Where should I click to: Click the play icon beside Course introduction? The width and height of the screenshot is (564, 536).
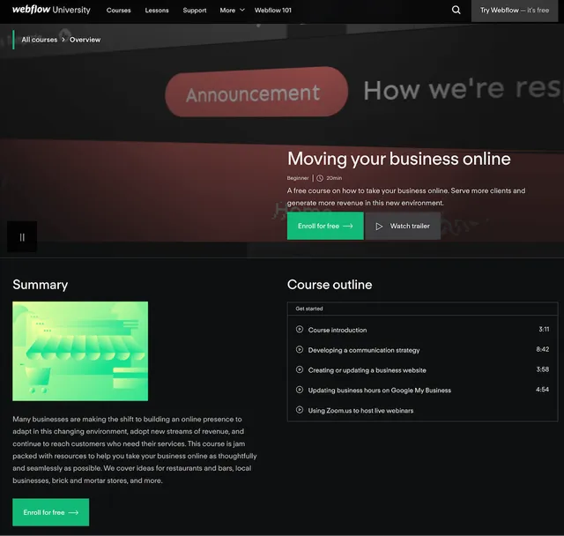(x=300, y=329)
